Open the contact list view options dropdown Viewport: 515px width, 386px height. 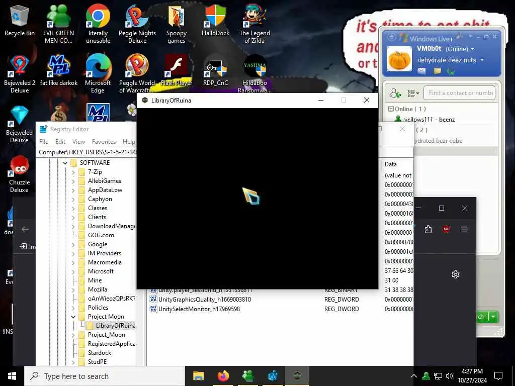pos(413,93)
